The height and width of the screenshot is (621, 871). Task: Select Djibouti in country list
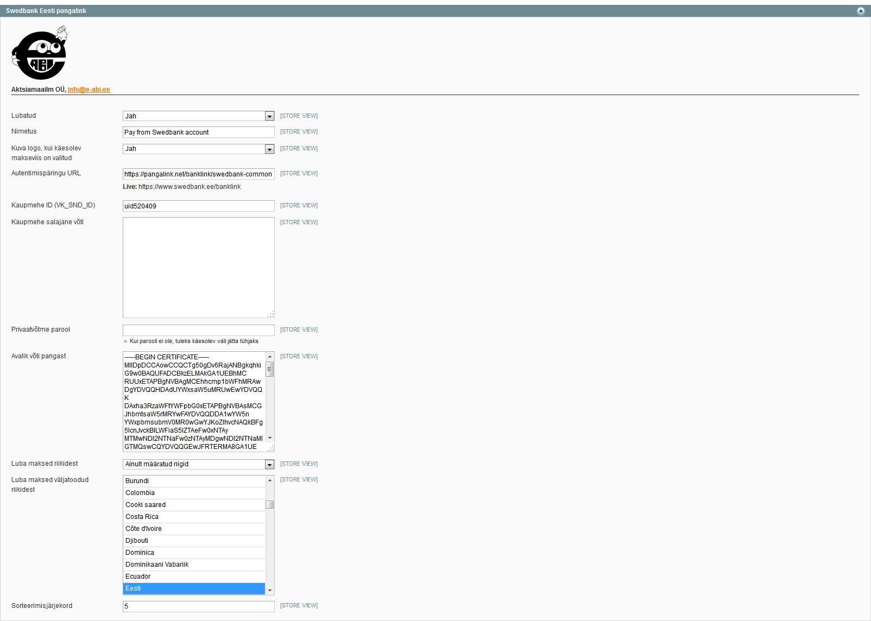tap(194, 541)
